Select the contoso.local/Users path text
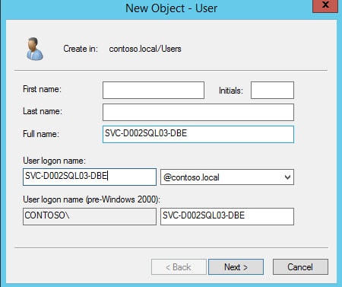342x287 pixels. point(145,49)
